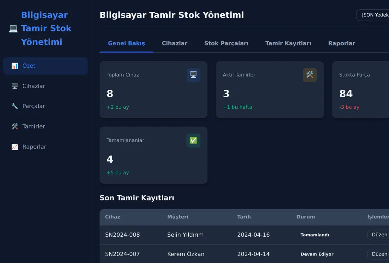Screen dimensions: 389x263
Task: Select the Raporlar tab
Action: tap(342, 43)
